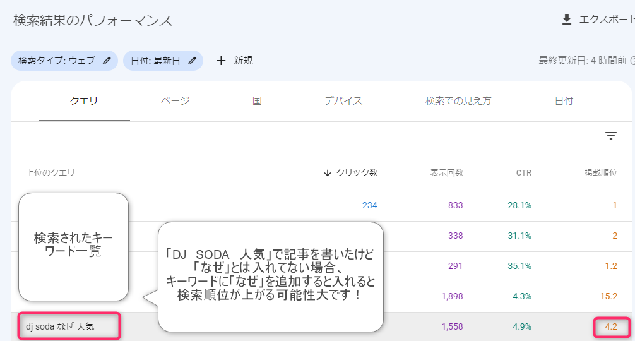Edit the 日付: 最新日 filter pencil icon
The height and width of the screenshot is (341, 635).
click(192, 61)
